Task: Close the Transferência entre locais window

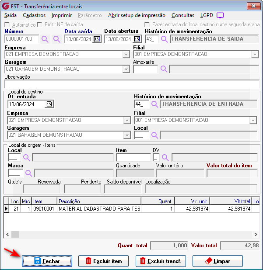Action: point(253,6)
